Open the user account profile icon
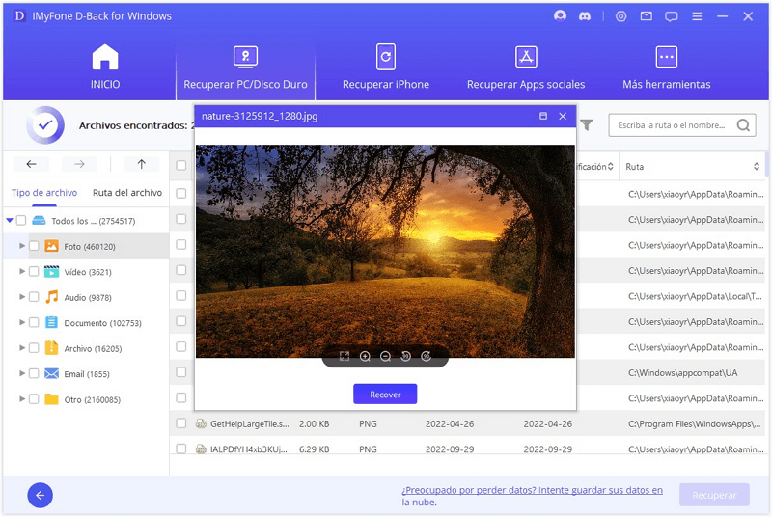772x517 pixels. (560, 16)
